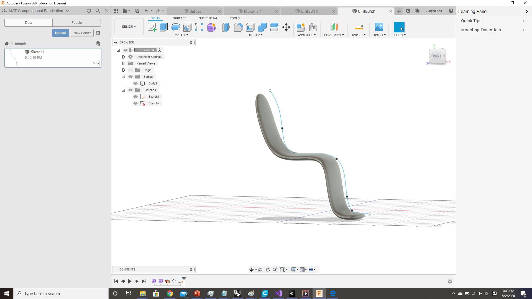
Task: Start the Extrude command
Action: (x=164, y=27)
